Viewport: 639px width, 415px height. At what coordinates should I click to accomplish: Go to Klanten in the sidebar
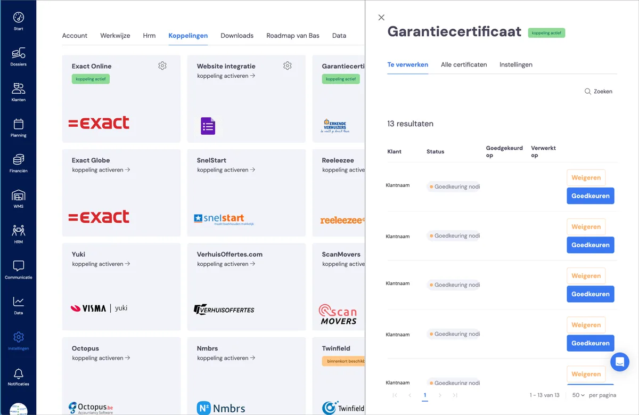pos(18,92)
